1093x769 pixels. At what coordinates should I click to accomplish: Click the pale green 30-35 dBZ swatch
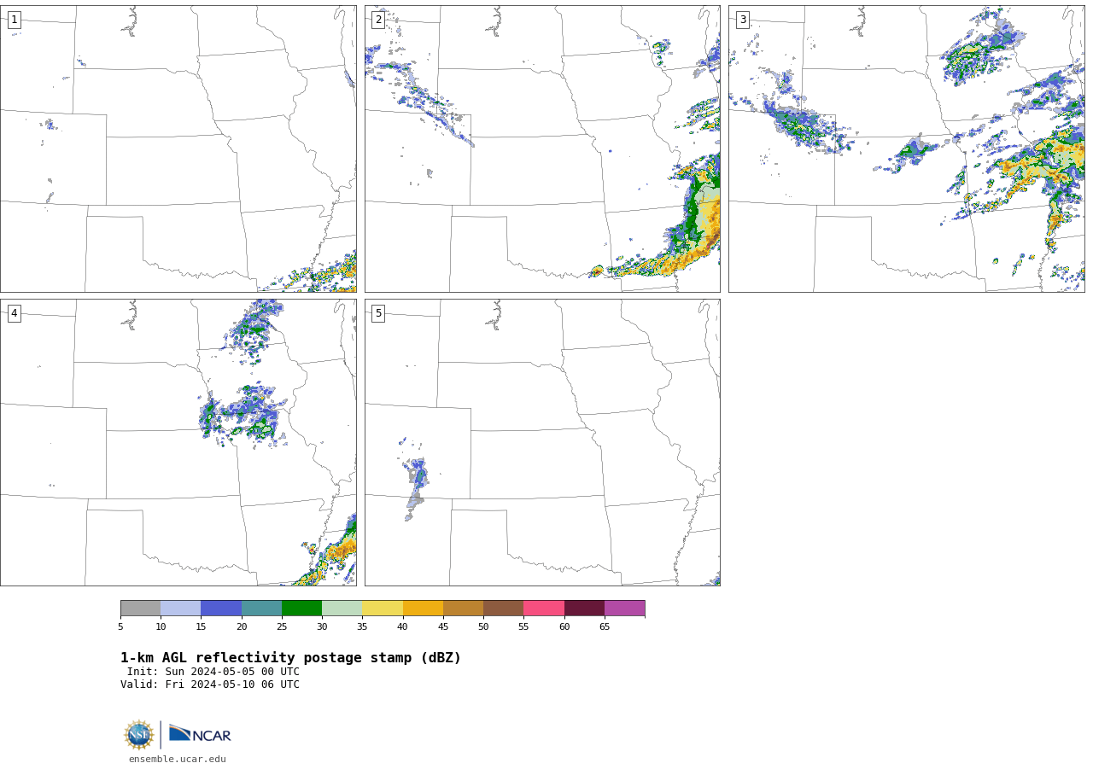coord(342,608)
